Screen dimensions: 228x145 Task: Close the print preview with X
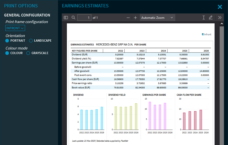(220, 7)
